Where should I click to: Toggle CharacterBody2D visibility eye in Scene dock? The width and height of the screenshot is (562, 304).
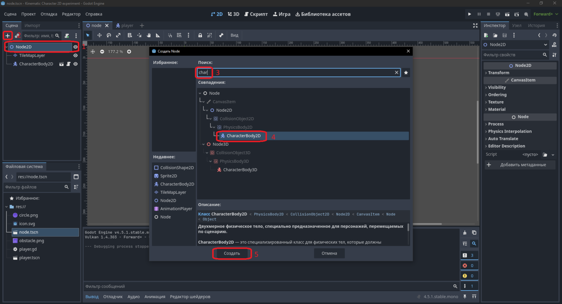pos(75,64)
